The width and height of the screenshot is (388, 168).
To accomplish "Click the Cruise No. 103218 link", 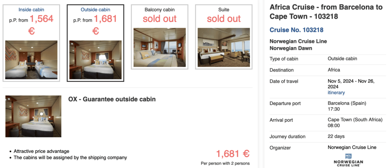I will [296, 30].
